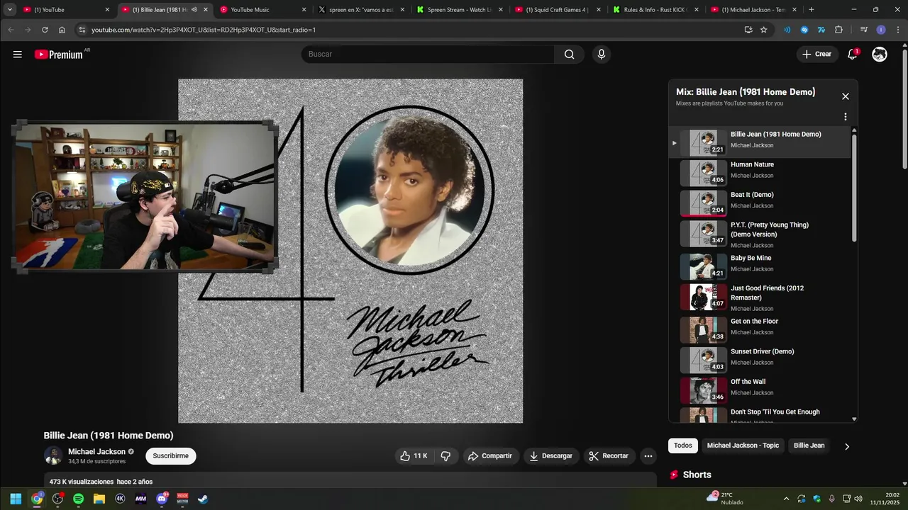Open the Chrome profile avatar
Screen dimensions: 908x510
(880, 30)
